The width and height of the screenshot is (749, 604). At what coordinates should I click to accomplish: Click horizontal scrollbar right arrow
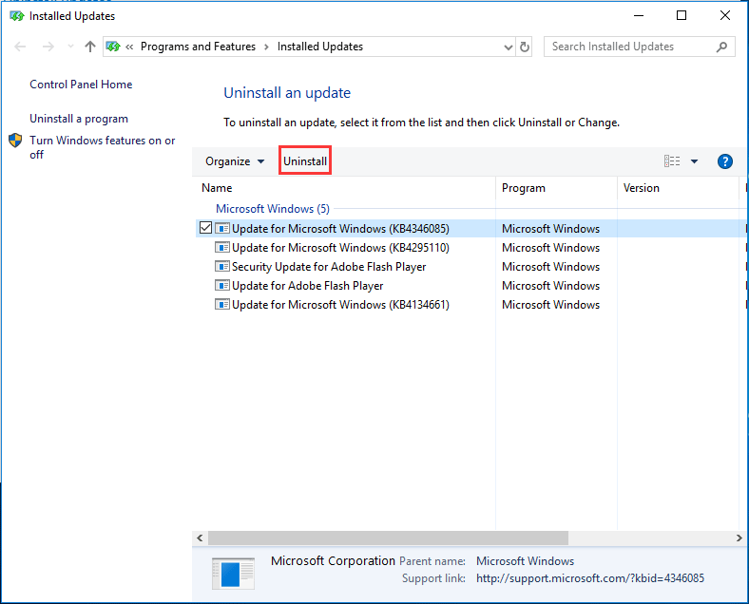[x=739, y=538]
